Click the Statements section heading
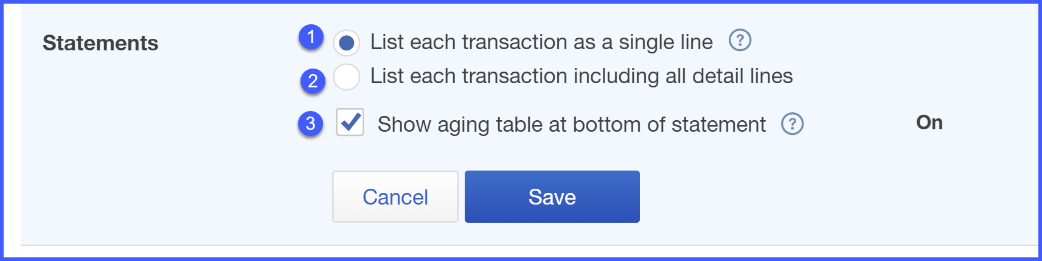 100,43
